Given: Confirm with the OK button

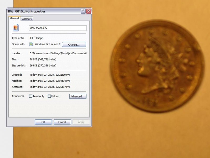Looking at the screenshot, I should pyautogui.click(x=43, y=122).
